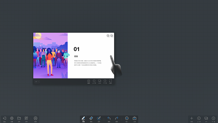
Task: Select the eraser tool
Action: point(91,119)
